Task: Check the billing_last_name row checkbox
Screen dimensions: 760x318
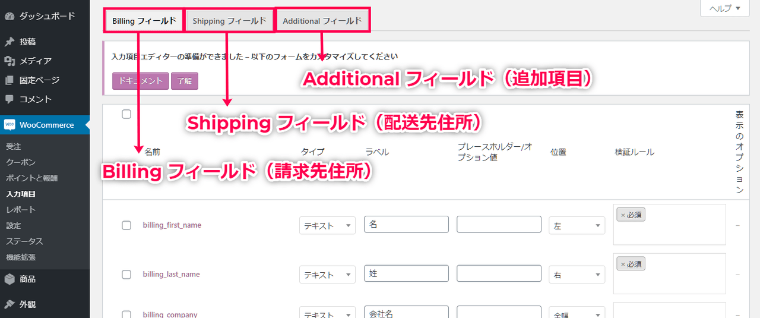Action: (126, 275)
